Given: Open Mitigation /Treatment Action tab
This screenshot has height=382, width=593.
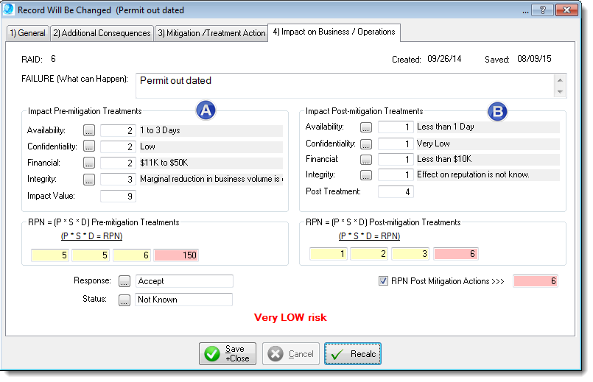Looking at the screenshot, I should (x=211, y=33).
